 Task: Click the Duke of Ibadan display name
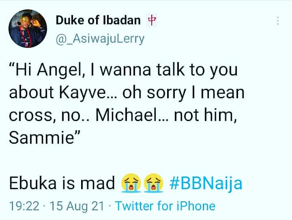[x=98, y=20]
